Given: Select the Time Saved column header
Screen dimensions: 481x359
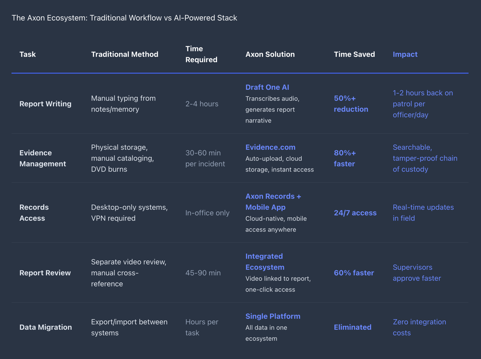Looking at the screenshot, I should (354, 54).
